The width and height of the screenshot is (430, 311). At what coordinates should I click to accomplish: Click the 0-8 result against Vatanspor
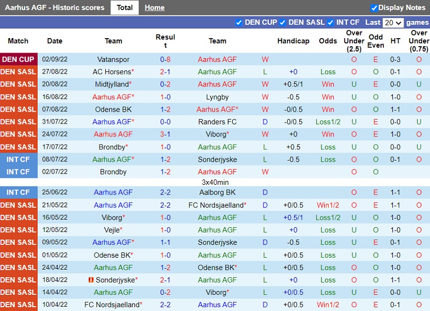[x=166, y=59]
